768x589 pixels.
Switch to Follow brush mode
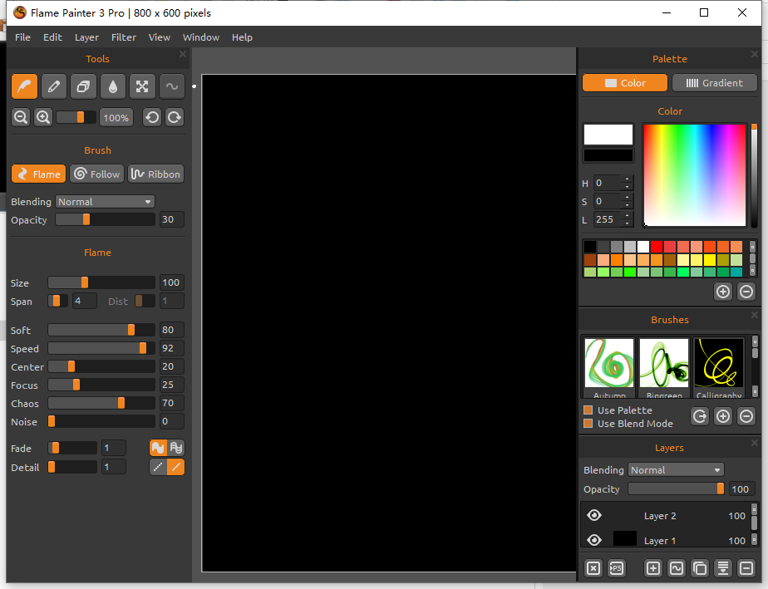[x=97, y=174]
